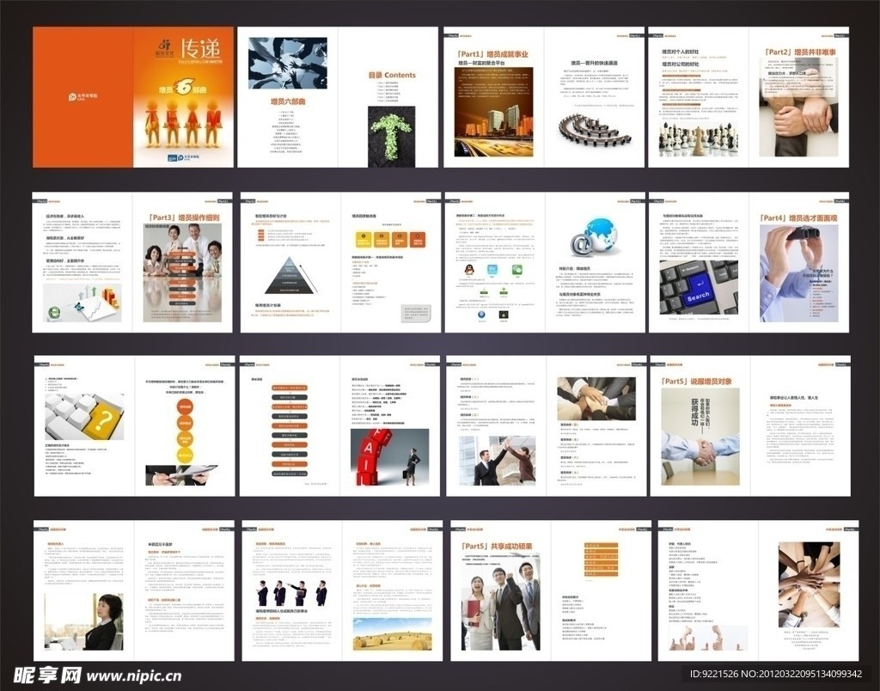The height and width of the screenshot is (691, 880).
Task: Select the green leafy arrow graphic
Action: pos(391,133)
